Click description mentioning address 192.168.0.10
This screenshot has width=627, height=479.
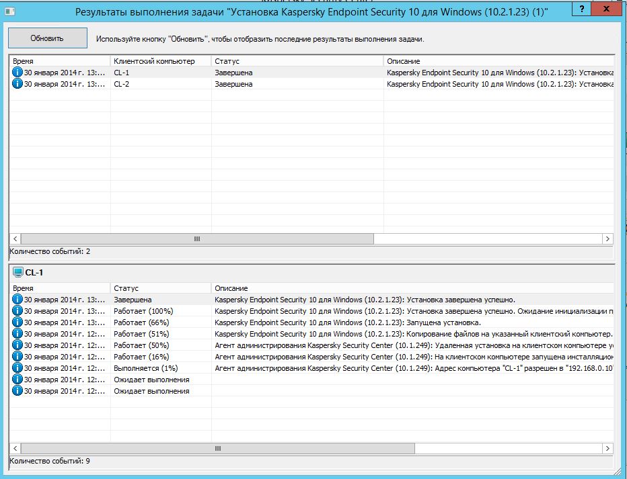[x=414, y=368]
